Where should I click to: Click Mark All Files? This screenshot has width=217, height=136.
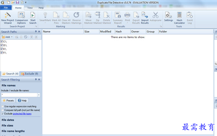(x=56, y=18)
